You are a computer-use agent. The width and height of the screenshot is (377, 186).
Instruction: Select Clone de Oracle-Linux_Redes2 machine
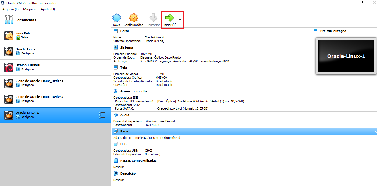[56, 99]
